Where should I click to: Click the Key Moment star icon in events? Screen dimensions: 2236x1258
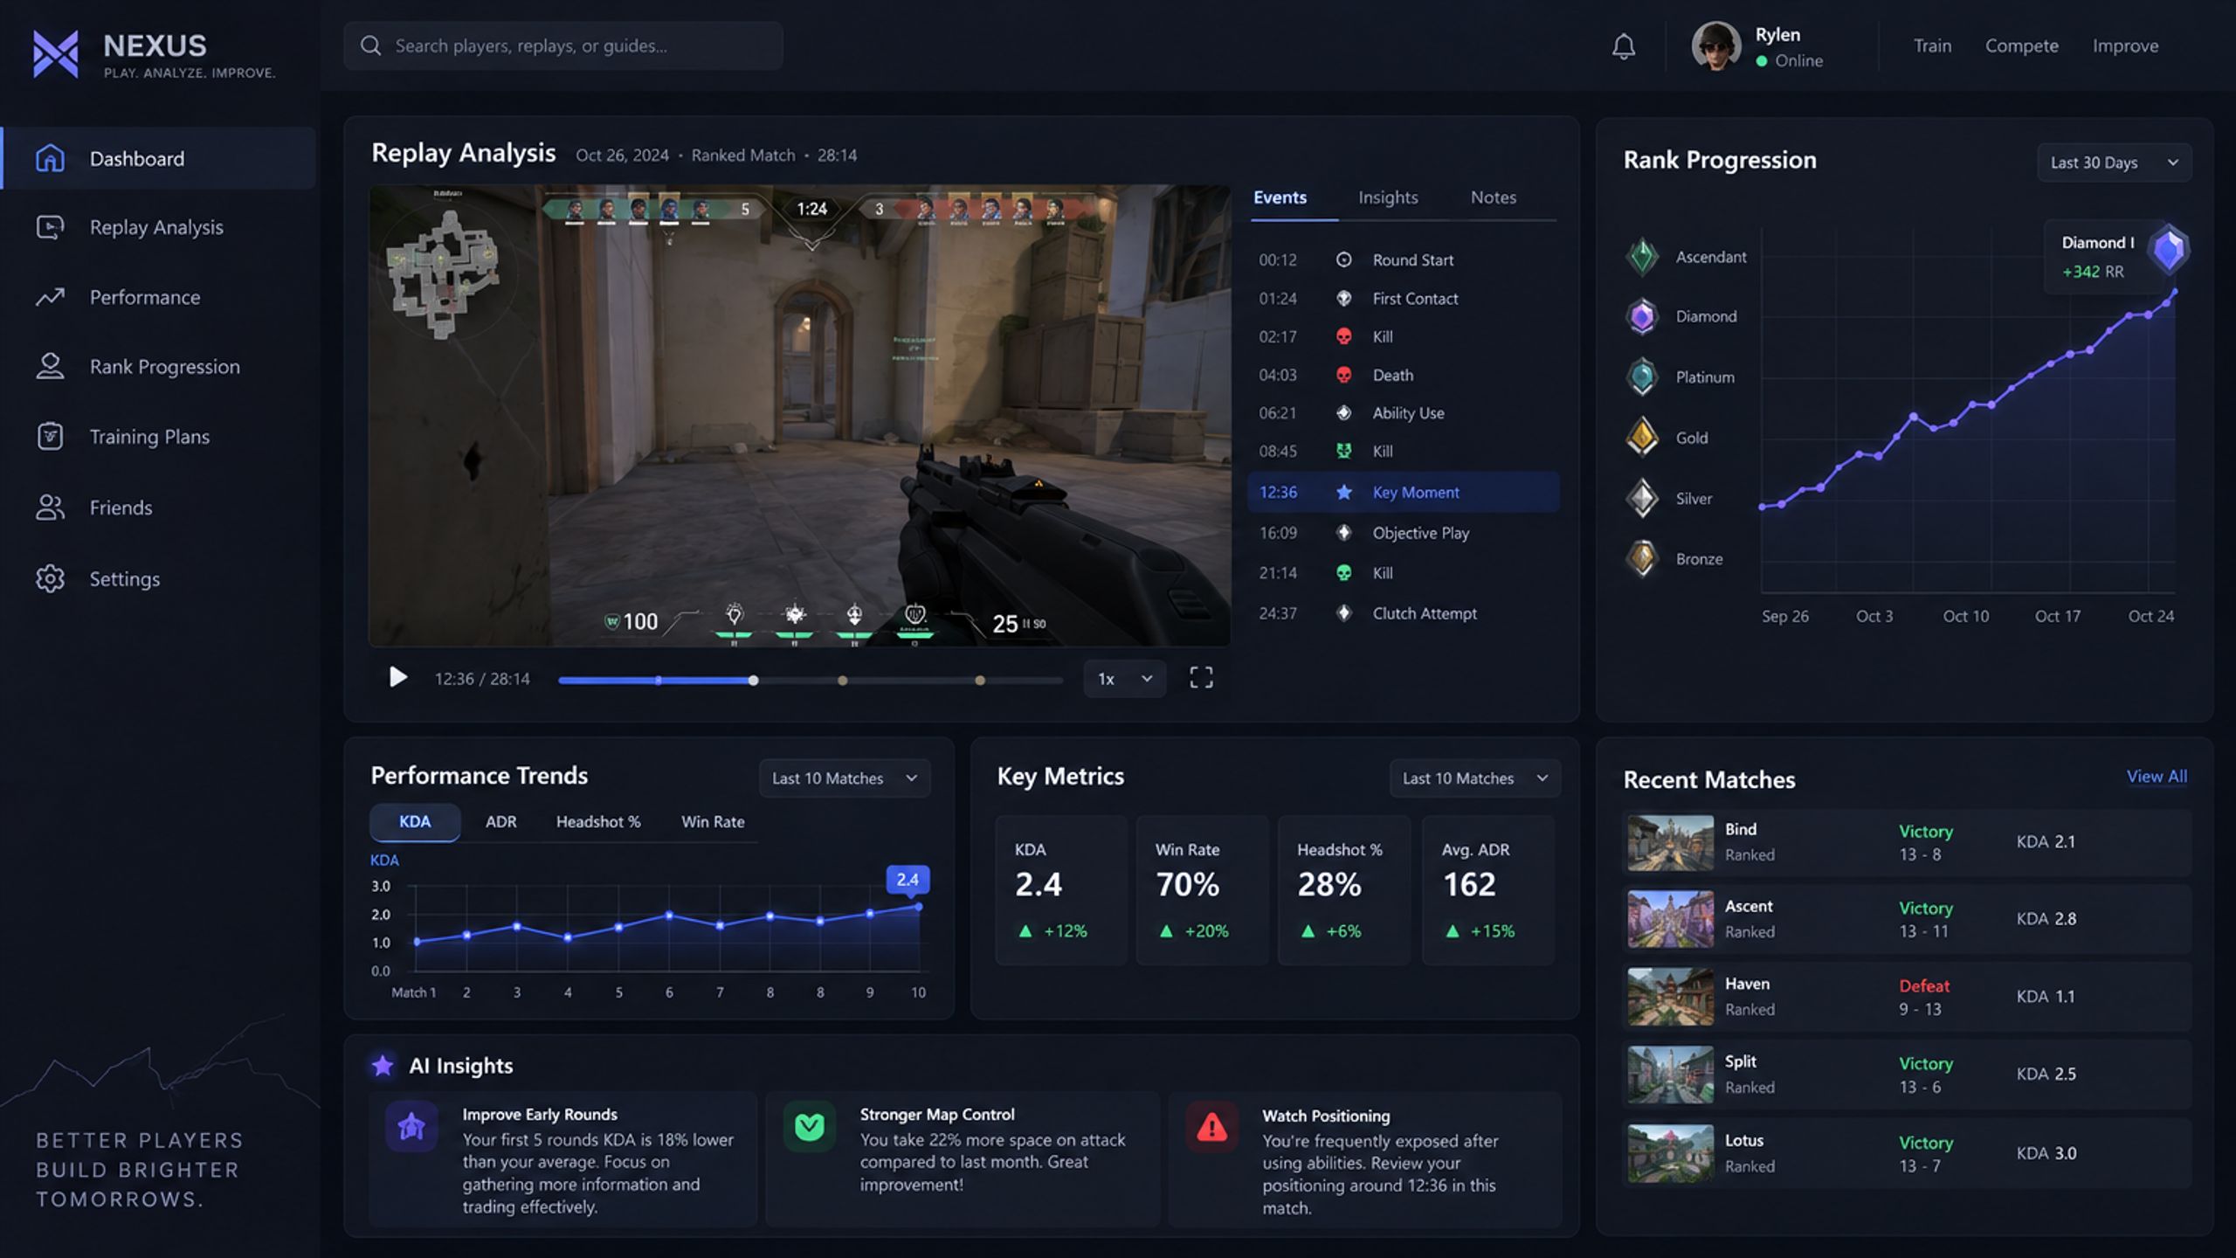[1343, 492]
